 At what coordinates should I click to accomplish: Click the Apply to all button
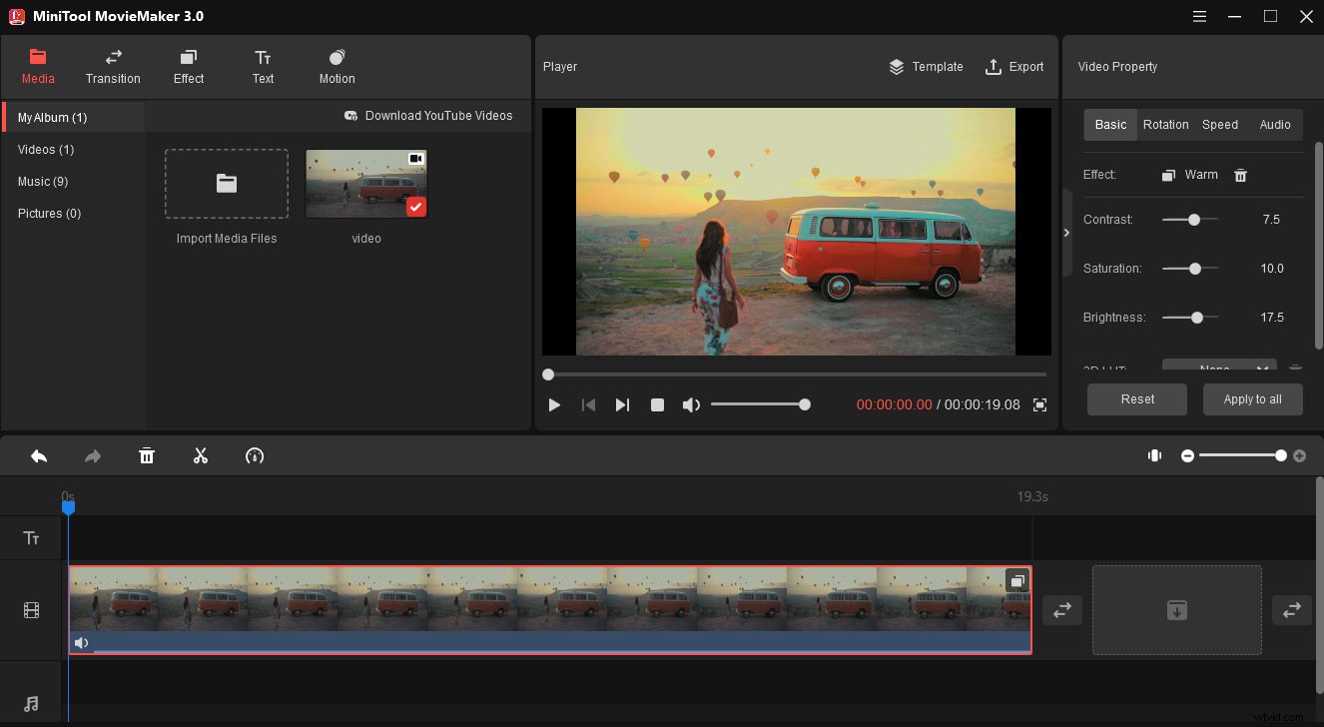(1252, 398)
